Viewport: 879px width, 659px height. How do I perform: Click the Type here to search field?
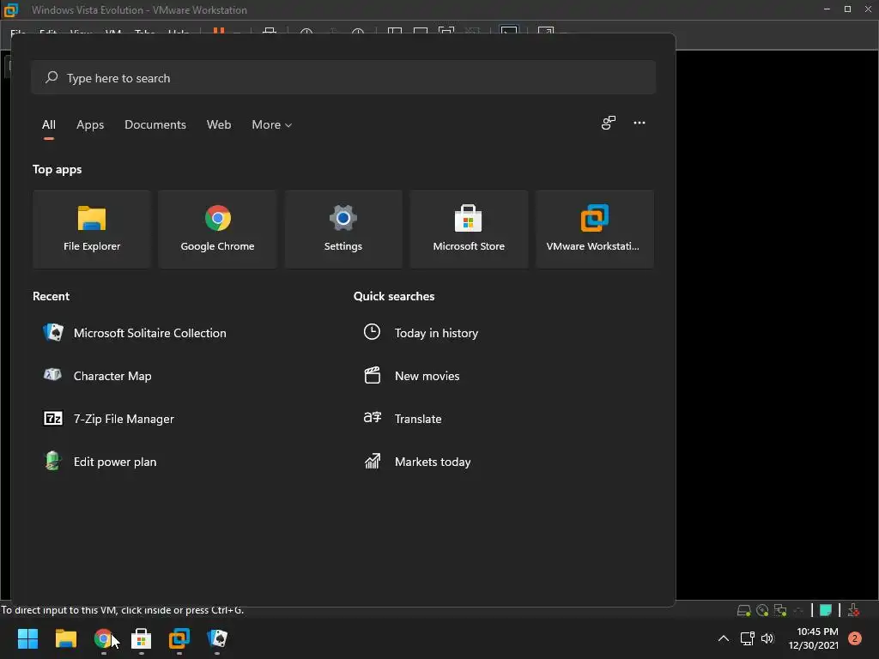(343, 78)
